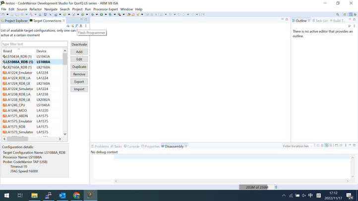
Task: Switch to the Project Explorer tab
Action: (14, 21)
